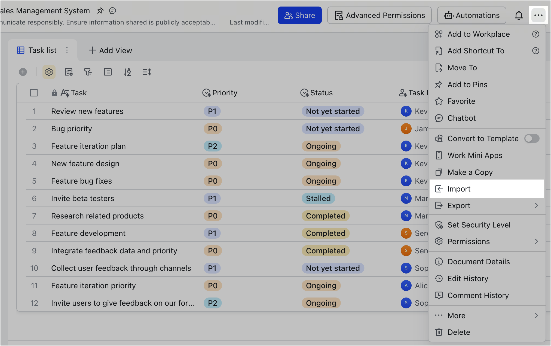Select Add to Pins
Viewport: 551px width, 346px height.
coord(487,84)
